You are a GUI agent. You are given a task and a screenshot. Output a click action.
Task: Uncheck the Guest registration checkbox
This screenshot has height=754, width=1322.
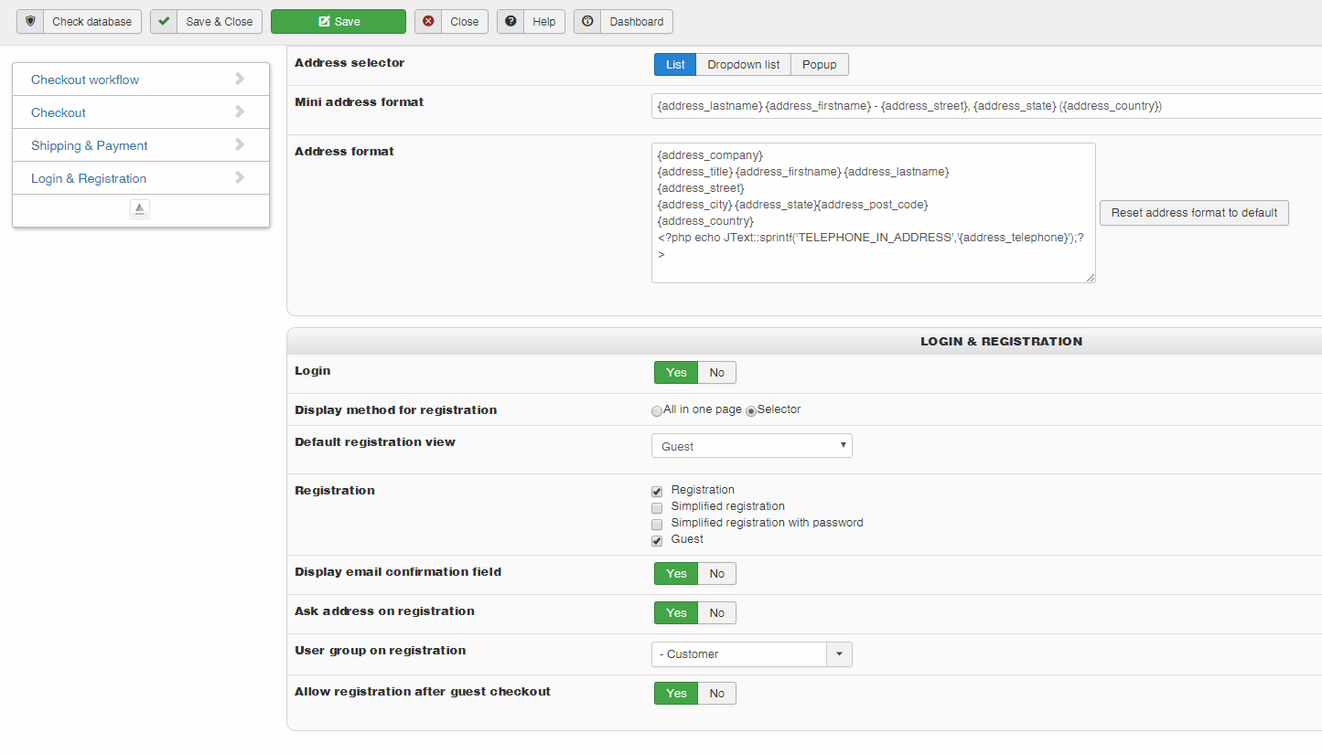(x=657, y=540)
